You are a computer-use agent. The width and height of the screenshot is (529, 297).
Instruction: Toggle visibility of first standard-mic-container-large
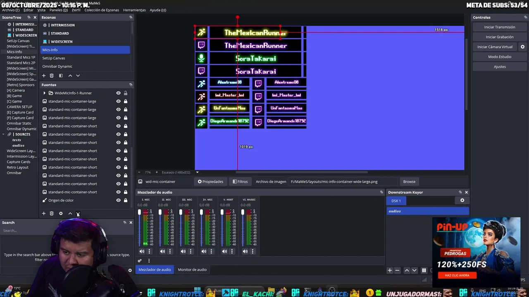[x=118, y=101]
